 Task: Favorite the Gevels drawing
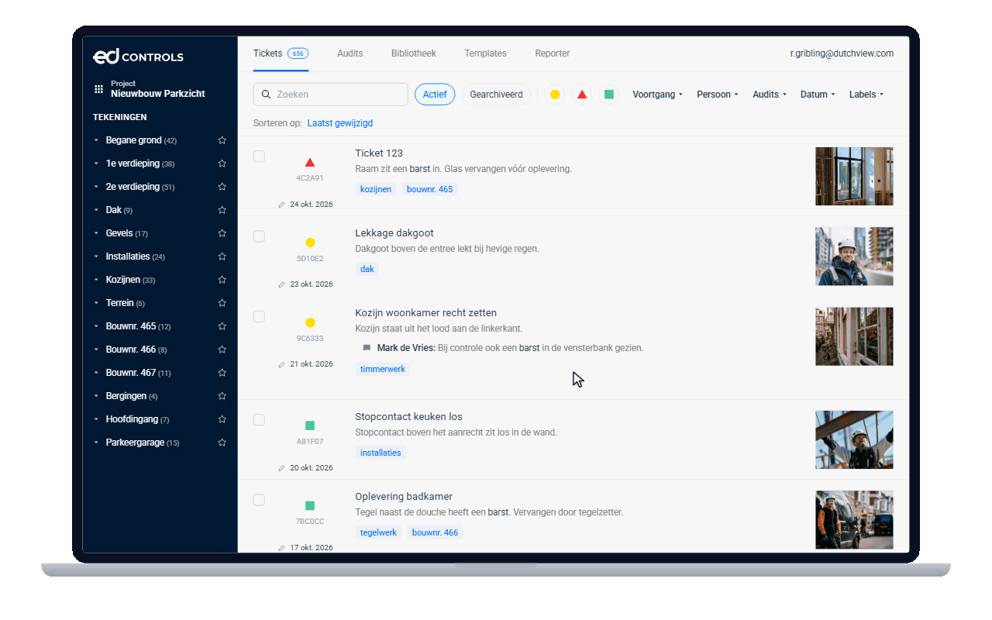click(x=222, y=233)
